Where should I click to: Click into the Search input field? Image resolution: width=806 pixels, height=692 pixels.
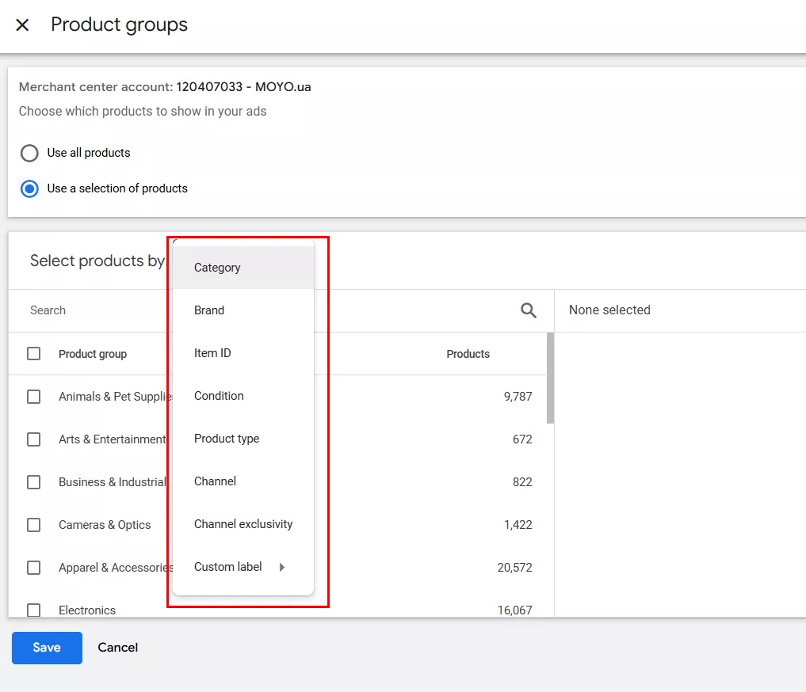click(95, 310)
